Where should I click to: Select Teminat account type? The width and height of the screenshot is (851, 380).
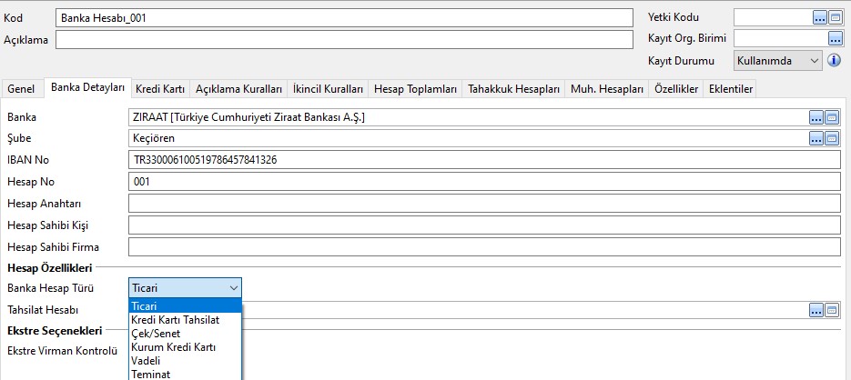185,374
